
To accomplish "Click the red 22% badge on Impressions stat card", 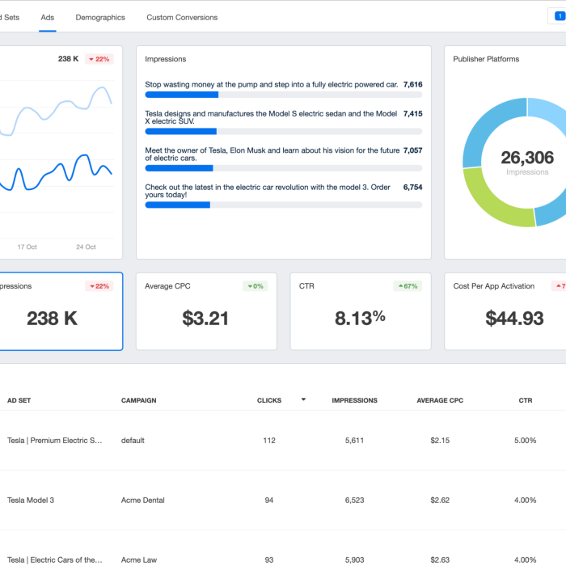I will (x=100, y=286).
